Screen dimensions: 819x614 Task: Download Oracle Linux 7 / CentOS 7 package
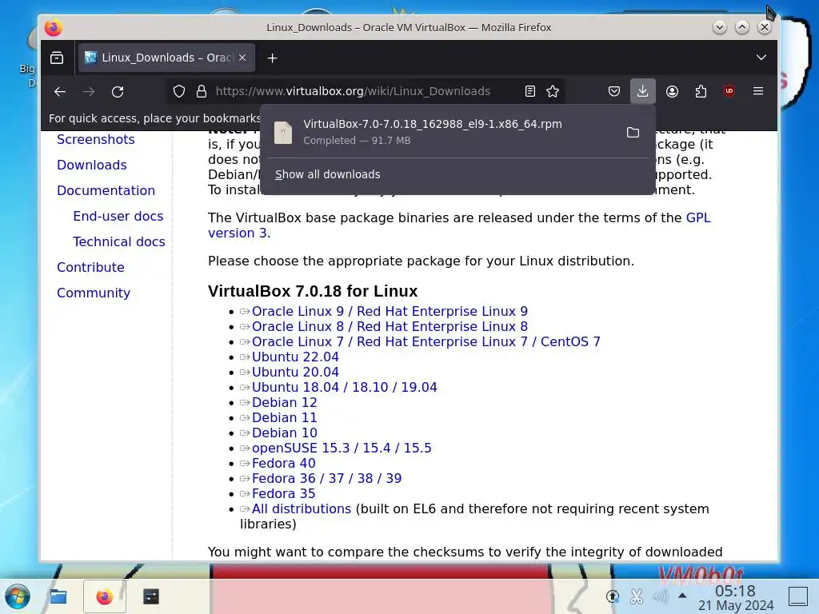pyautogui.click(x=426, y=341)
